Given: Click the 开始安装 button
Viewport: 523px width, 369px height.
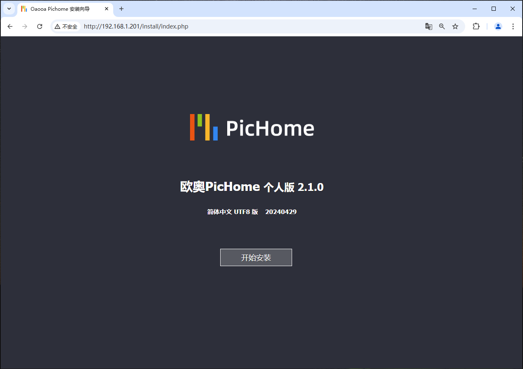Looking at the screenshot, I should pos(256,257).
